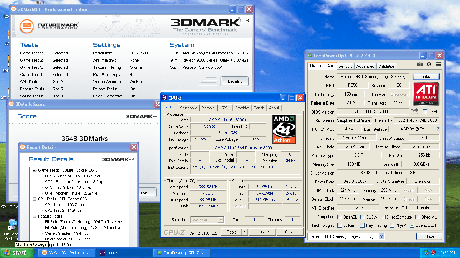The width and height of the screenshot is (460, 258).
Task: Open the GPU-Z hamburger menu icon
Action: (438, 64)
